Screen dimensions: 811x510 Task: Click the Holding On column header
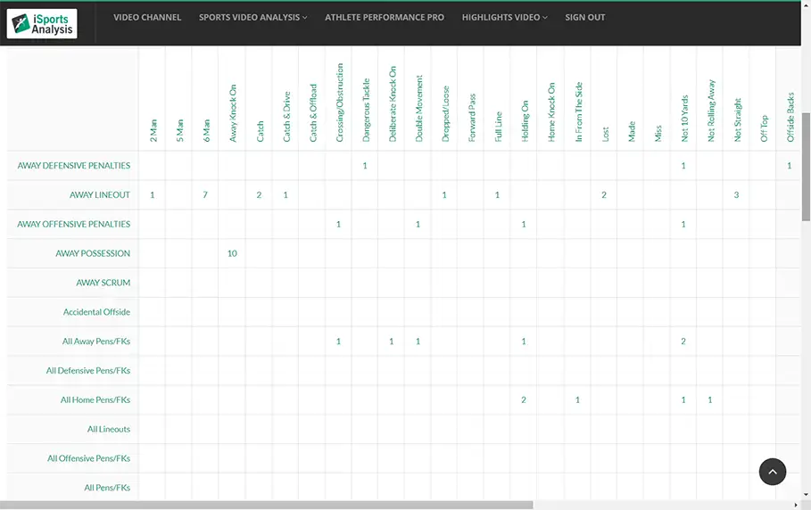pos(525,121)
